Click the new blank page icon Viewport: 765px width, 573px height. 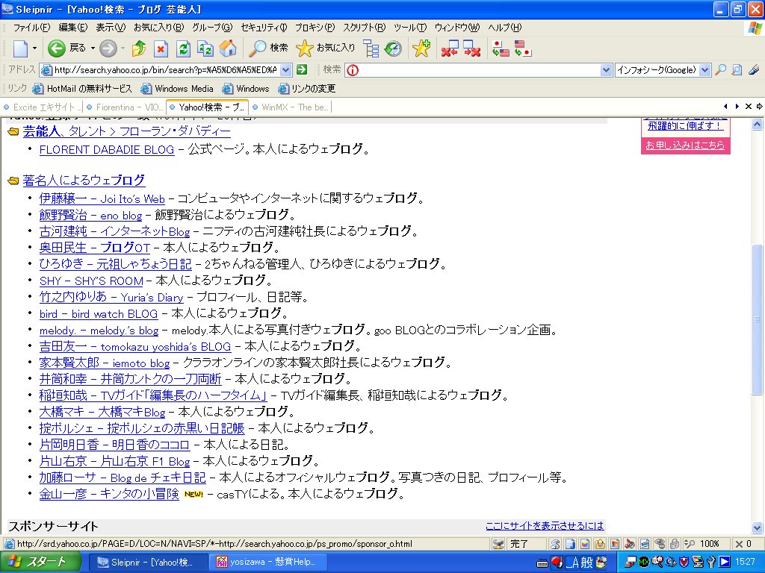20,48
